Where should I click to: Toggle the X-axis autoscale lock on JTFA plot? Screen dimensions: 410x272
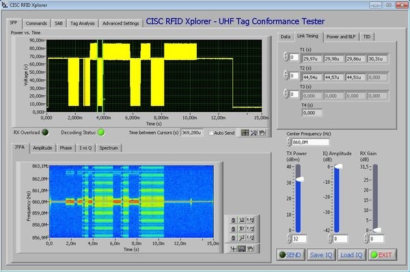pos(233,220)
